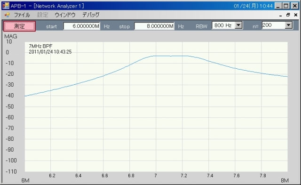Viewport: 301px width, 185px height.
Task: Open the 設定 menu
Action: (x=43, y=15)
